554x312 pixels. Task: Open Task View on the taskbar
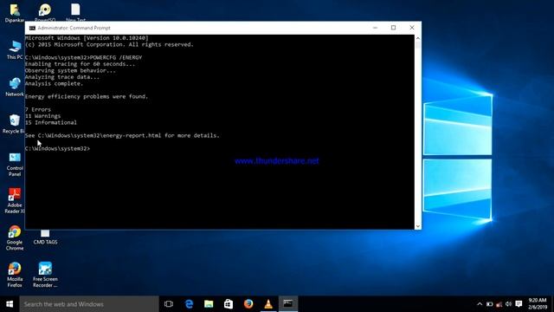coord(169,304)
